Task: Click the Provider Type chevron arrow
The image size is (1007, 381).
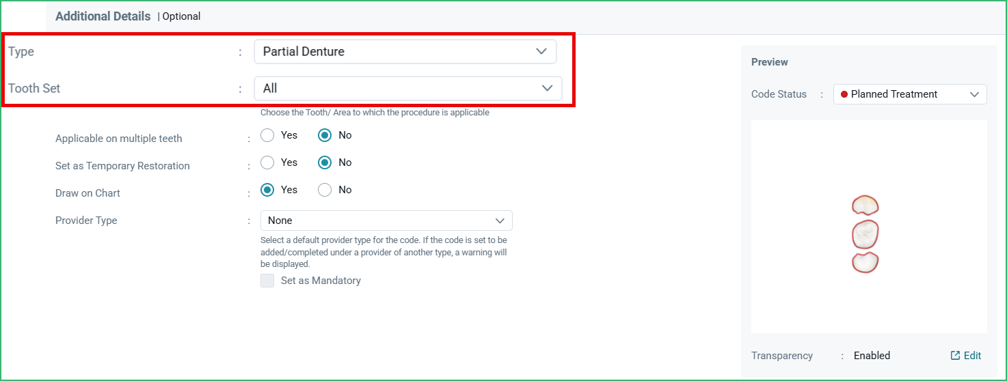Action: (500, 221)
